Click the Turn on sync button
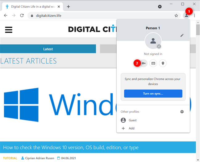This screenshot has width=200, height=162. [153, 94]
